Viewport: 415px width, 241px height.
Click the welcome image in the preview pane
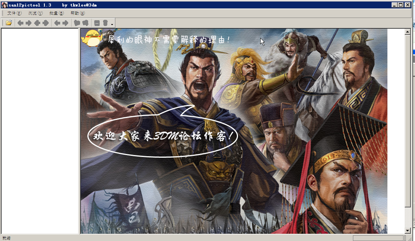point(234,131)
